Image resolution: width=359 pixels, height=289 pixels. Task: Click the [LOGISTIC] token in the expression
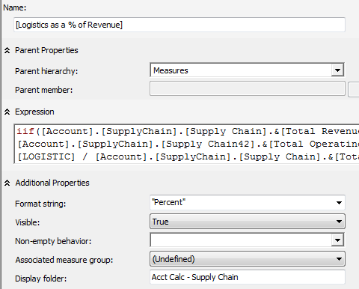coord(46,157)
